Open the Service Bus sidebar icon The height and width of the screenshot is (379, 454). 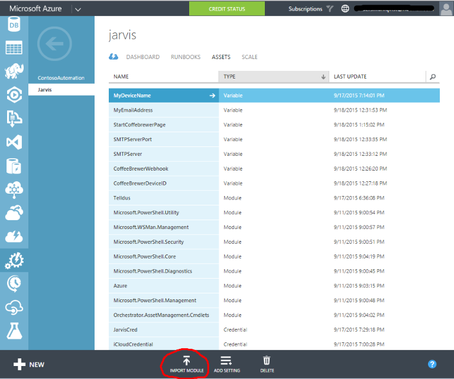coord(14,119)
